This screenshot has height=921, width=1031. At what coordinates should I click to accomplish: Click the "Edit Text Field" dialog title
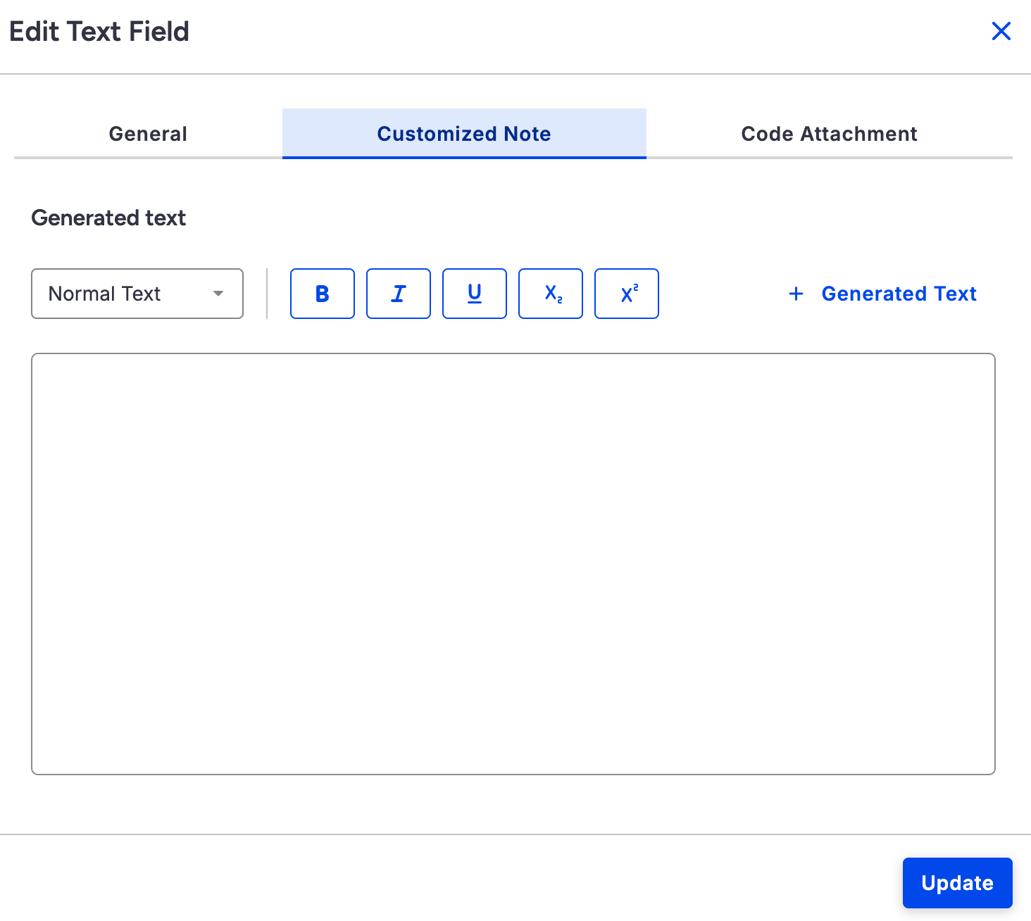[x=99, y=32]
